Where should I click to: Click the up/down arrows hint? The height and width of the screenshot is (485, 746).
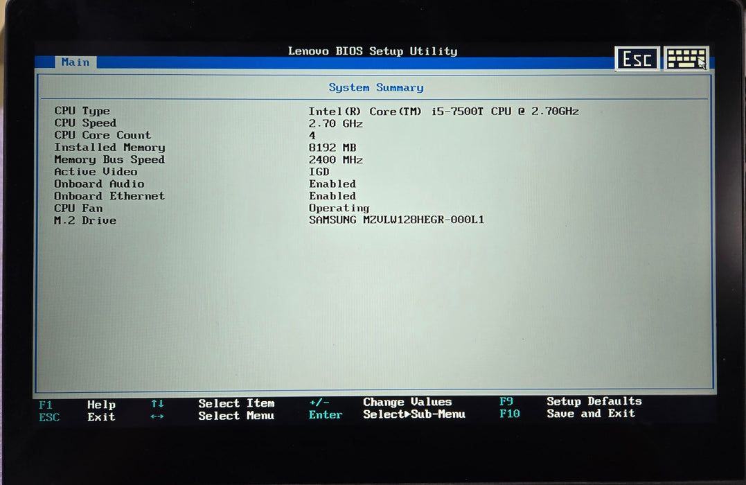(x=157, y=404)
